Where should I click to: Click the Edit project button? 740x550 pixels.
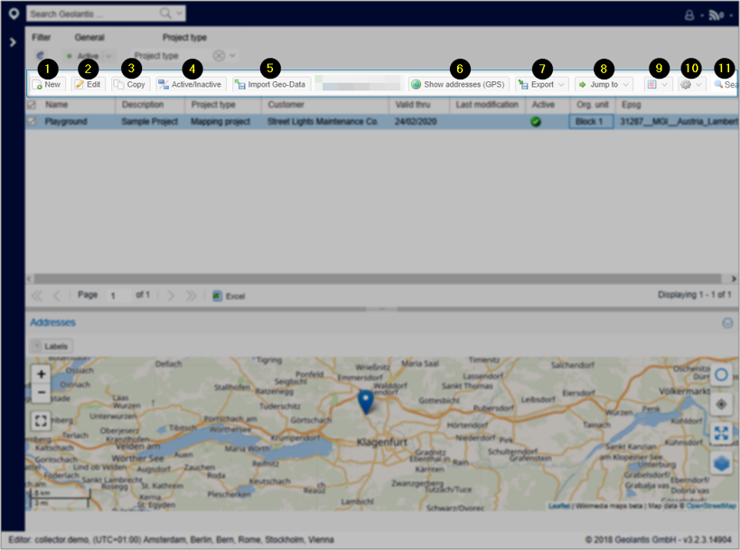click(x=88, y=84)
